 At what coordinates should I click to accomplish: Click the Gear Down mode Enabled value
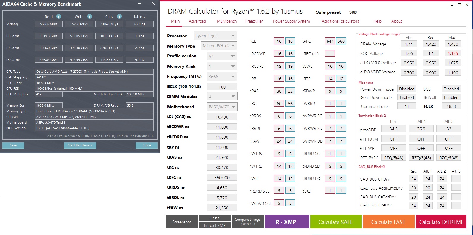[x=407, y=97]
